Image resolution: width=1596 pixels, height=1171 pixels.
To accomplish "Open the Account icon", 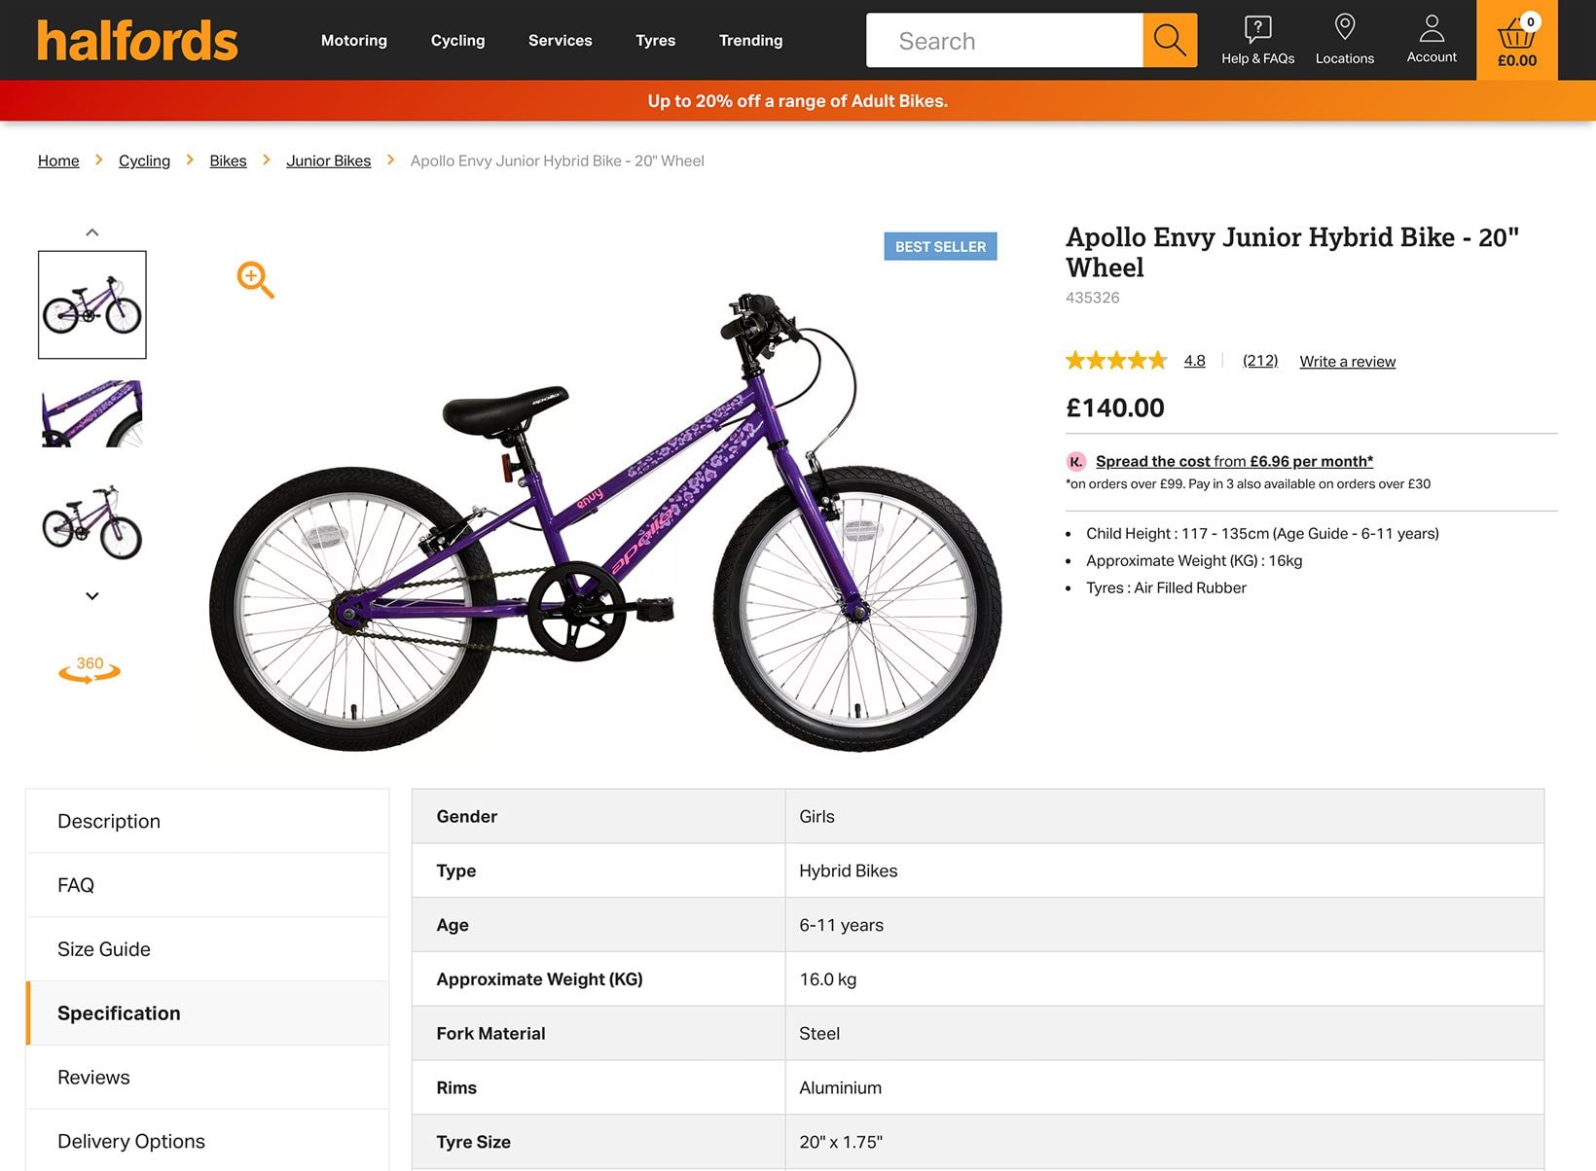I will pos(1430,40).
